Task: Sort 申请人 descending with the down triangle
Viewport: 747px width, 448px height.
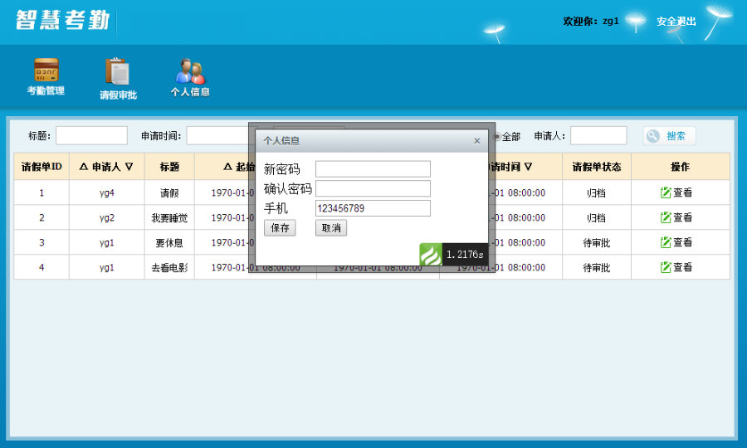Action: pos(129,167)
